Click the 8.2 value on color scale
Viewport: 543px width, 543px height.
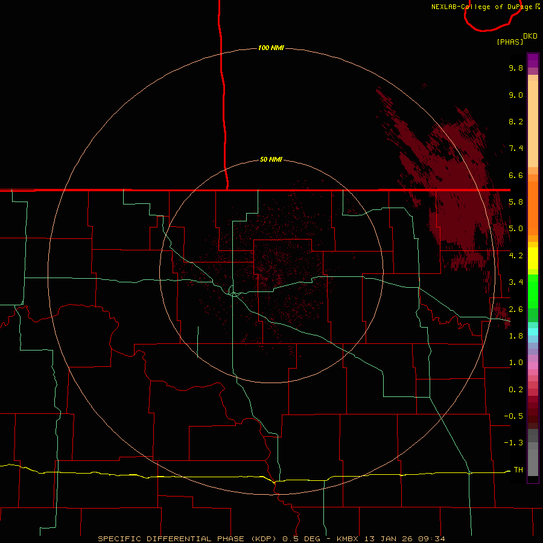(x=516, y=121)
